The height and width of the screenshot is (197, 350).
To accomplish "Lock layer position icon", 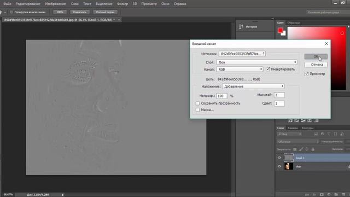I will pos(307,149).
